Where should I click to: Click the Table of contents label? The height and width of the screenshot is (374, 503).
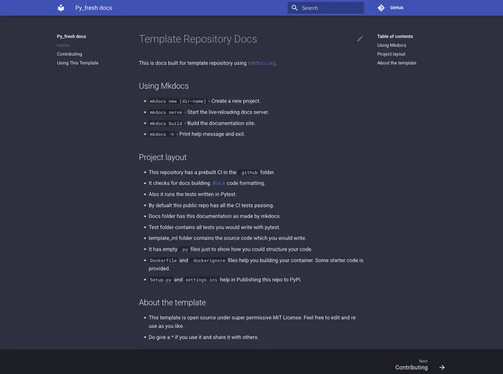(x=395, y=37)
